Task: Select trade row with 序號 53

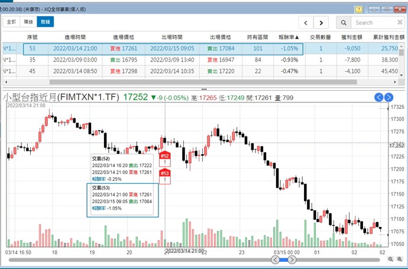Action: pyautogui.click(x=201, y=49)
